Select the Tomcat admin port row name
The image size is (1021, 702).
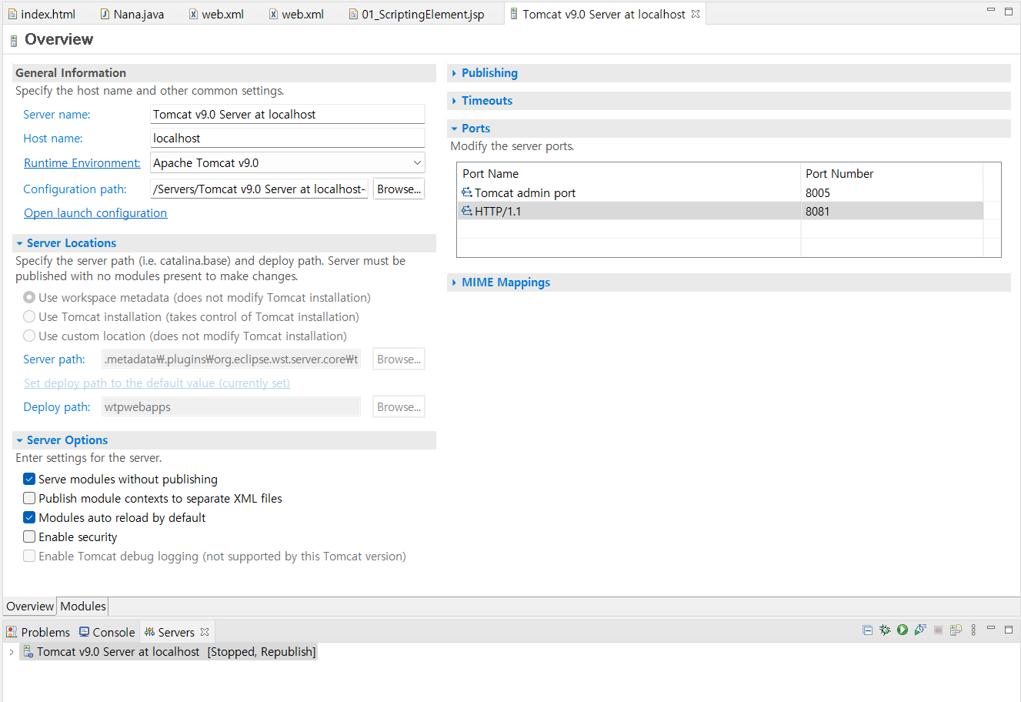click(525, 192)
